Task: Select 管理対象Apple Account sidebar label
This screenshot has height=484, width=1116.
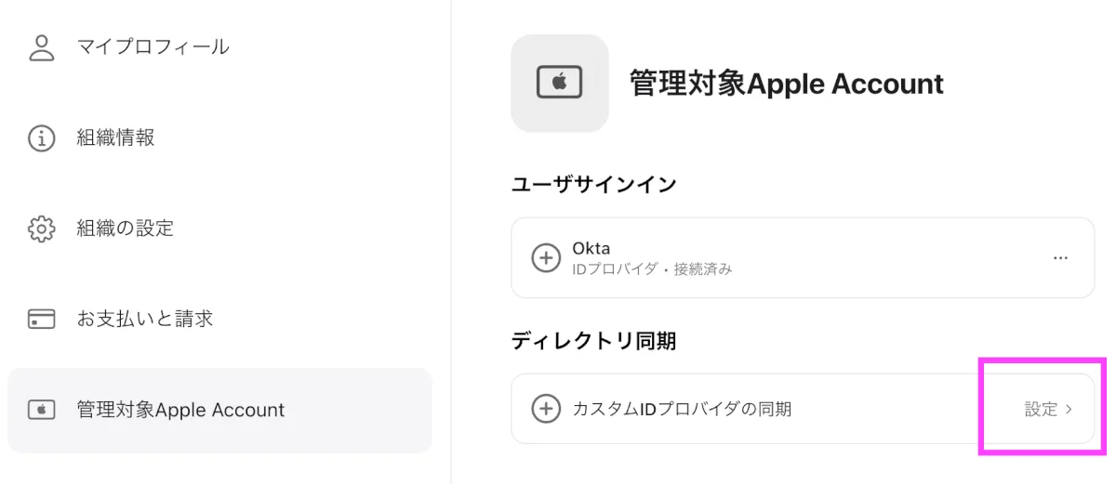Action: click(x=180, y=410)
